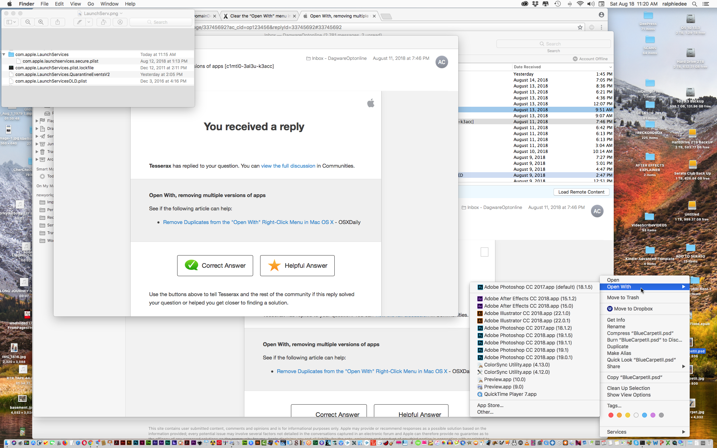The image size is (717, 448).
Task: Click the Load Remote Content button
Action: 581,192
